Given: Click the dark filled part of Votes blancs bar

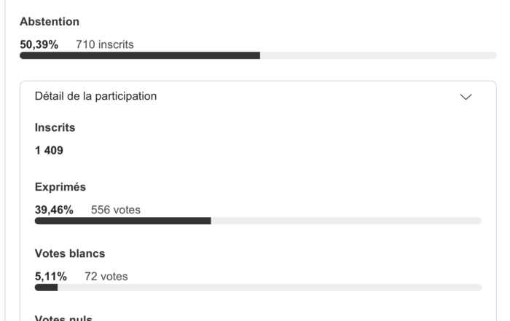Looking at the screenshot, I should click(x=46, y=287).
